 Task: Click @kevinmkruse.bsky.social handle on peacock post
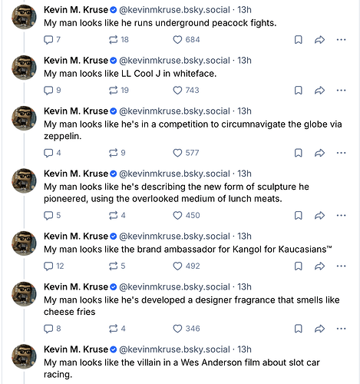pos(174,10)
